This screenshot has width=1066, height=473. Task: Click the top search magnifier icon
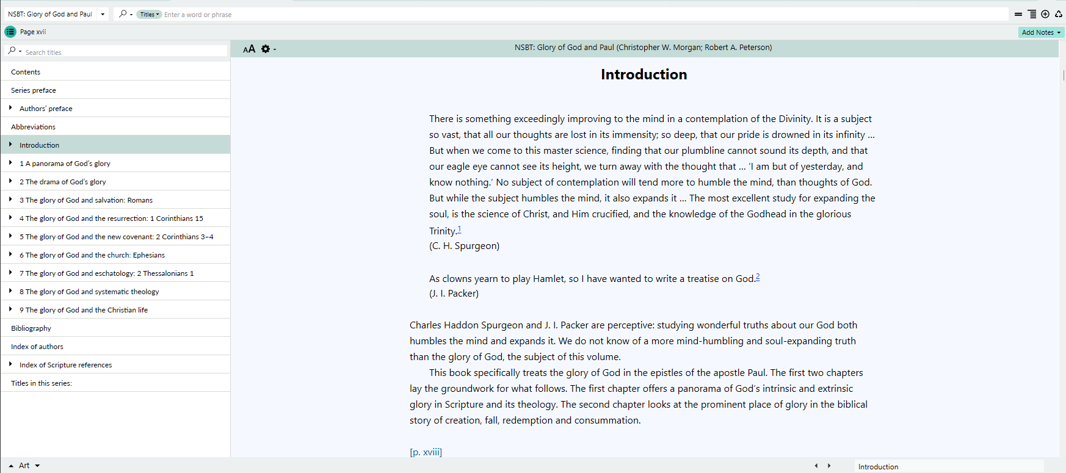pyautogui.click(x=123, y=14)
